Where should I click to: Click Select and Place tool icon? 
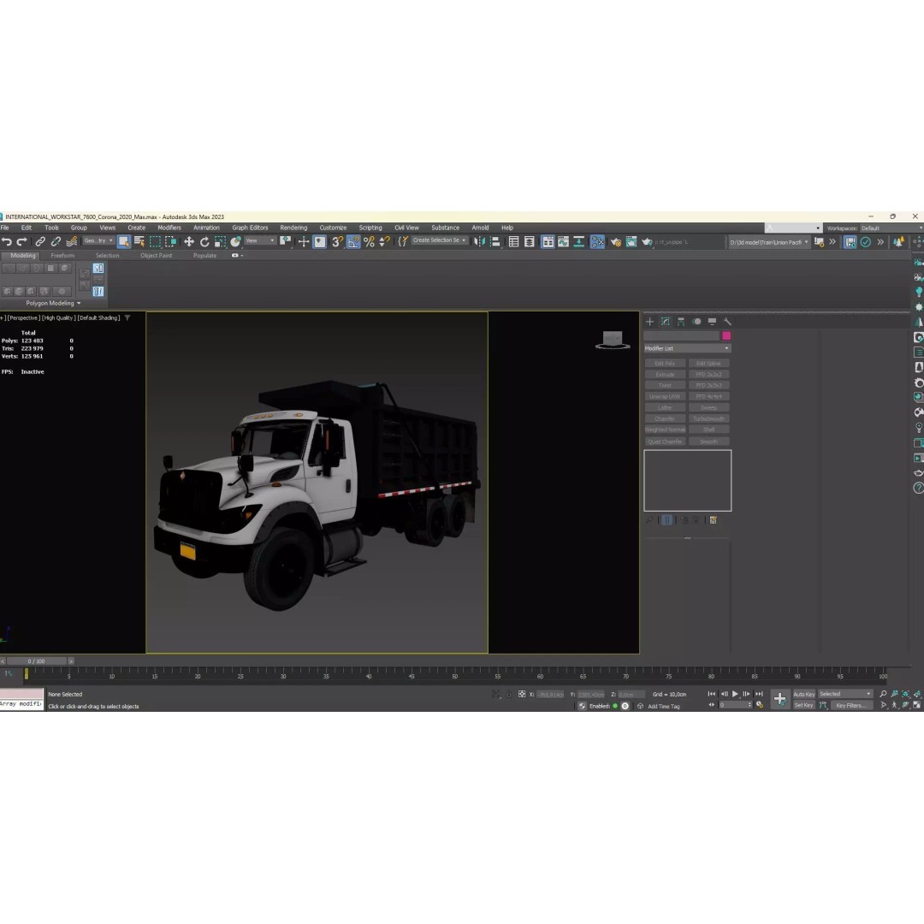236,241
